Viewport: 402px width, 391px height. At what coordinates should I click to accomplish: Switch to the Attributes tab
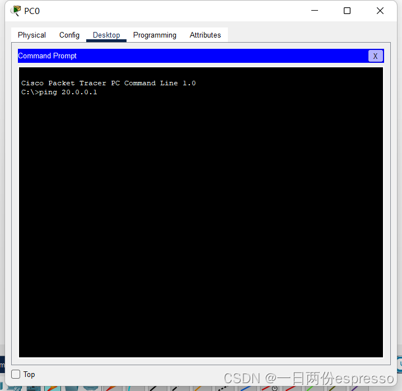pos(205,35)
